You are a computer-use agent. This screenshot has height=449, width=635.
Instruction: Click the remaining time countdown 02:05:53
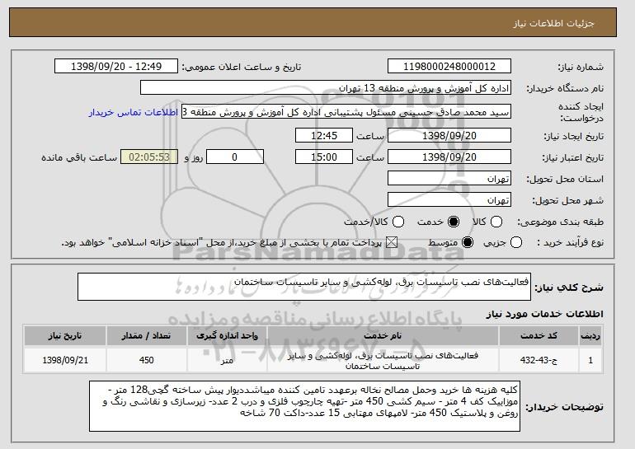click(149, 157)
